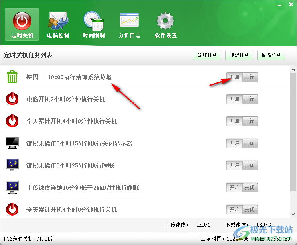297x245 pixels.
Task: Click the 下载速度 readout in status area
Action: pos(248,225)
